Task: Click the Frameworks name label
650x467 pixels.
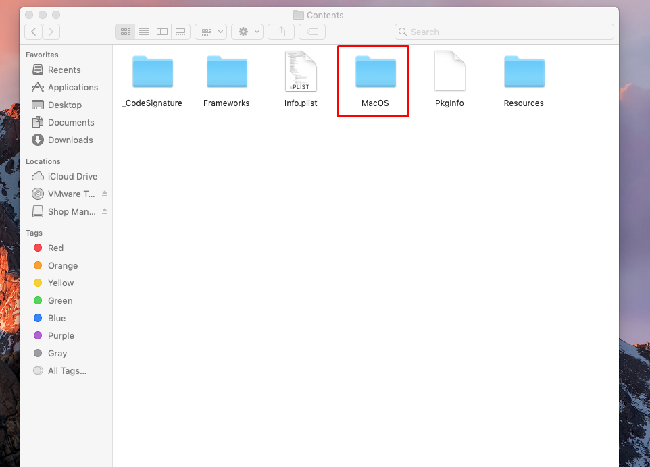Action: [226, 103]
